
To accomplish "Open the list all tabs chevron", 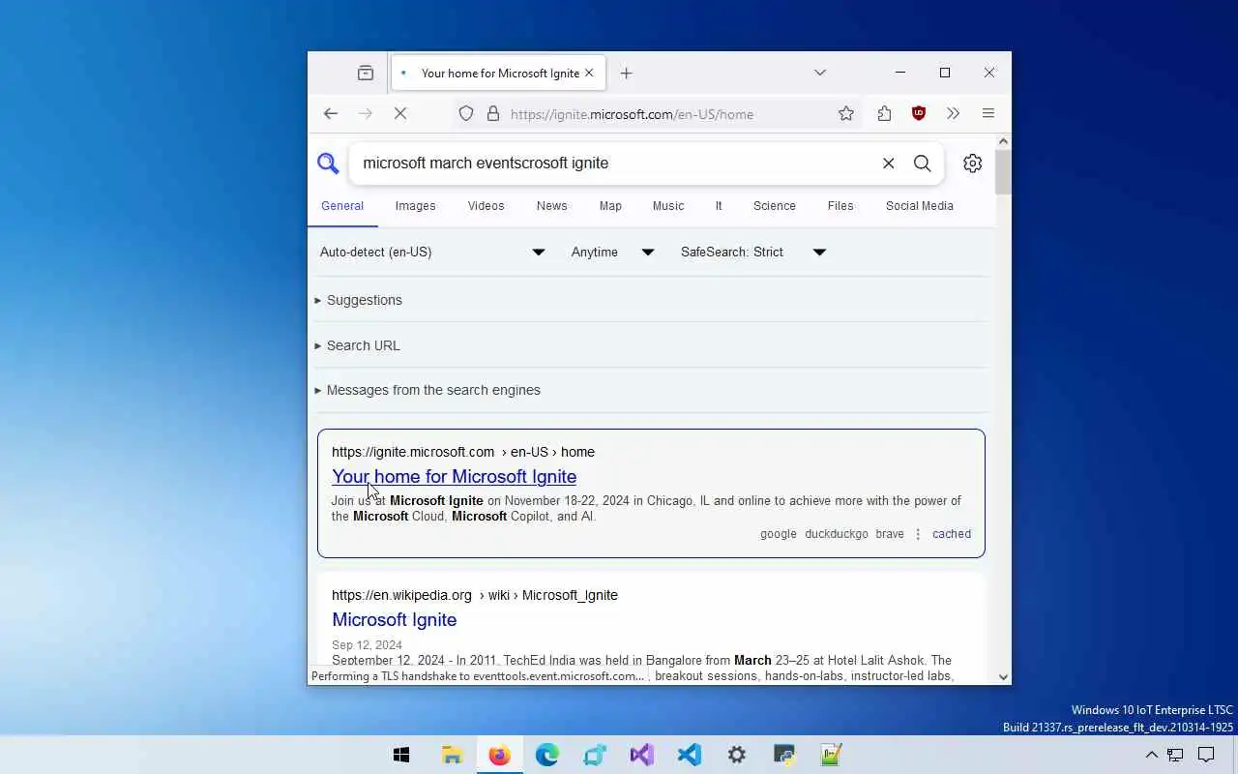I will pos(820,73).
